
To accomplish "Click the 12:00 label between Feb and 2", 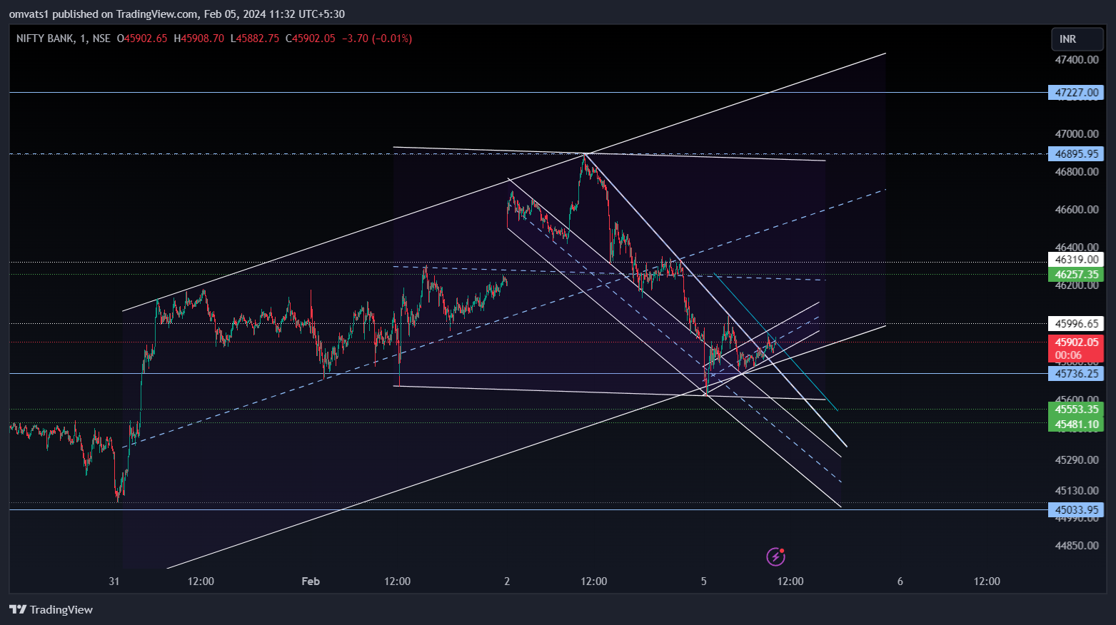I will (x=397, y=581).
